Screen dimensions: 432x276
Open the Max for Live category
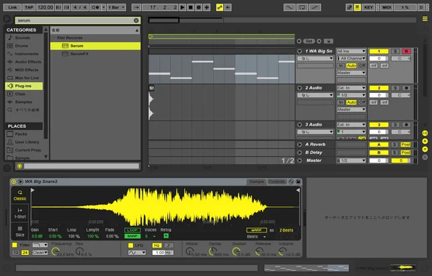(27, 78)
